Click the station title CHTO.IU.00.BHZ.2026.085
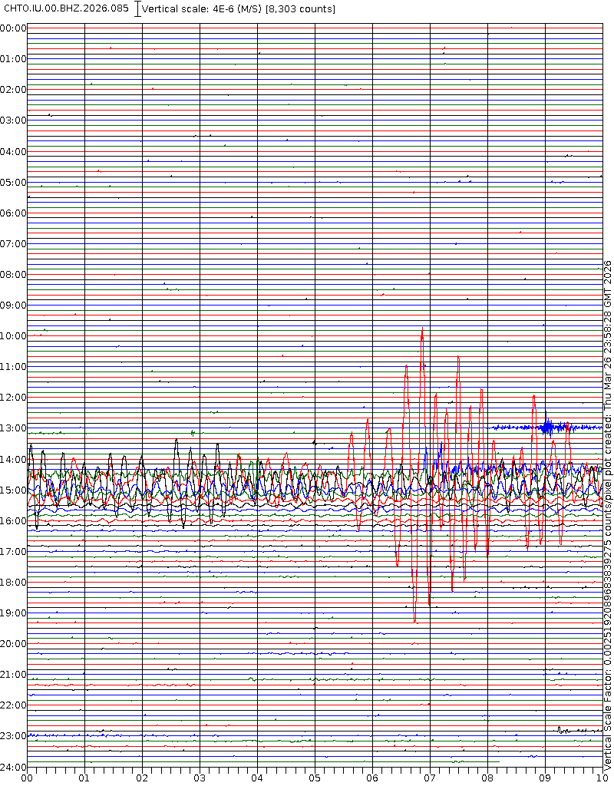Image resolution: width=614 pixels, height=786 pixels. [66, 8]
